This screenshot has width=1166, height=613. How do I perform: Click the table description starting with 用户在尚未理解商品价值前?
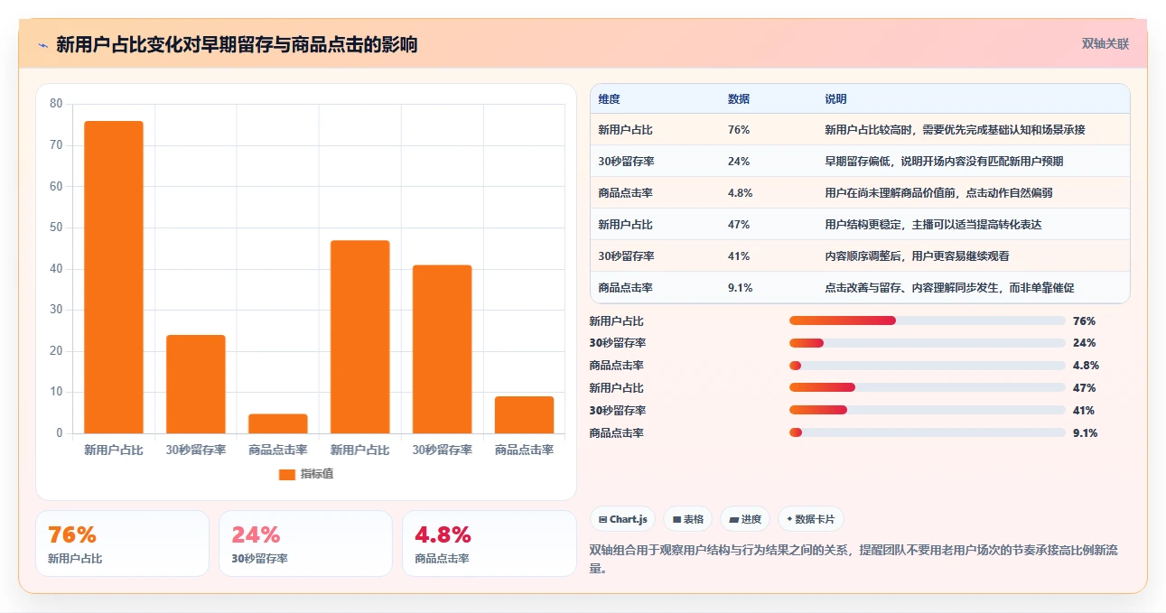pos(938,193)
